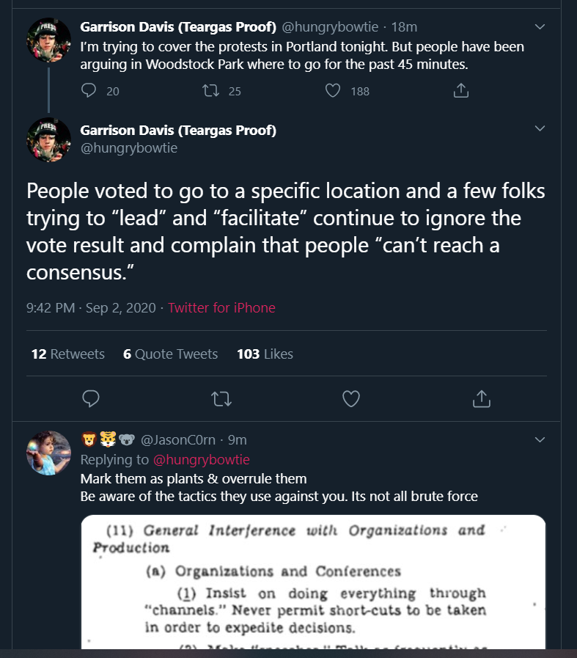The image size is (577, 658).
Task: Reply to the main tweet about vote result
Action: pos(91,398)
